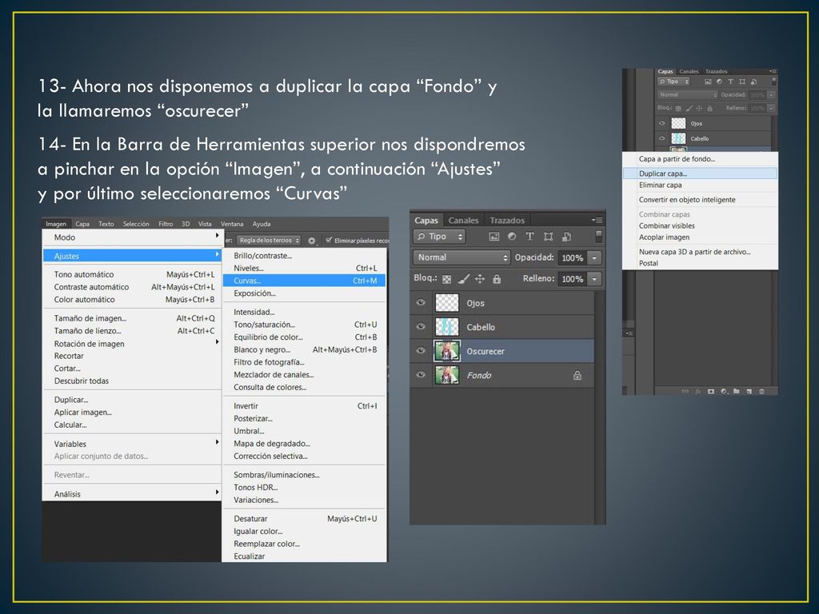Switch to the Canales tab in the Oscurecer panel
Viewport: 819px width, 614px height.
[x=463, y=221]
